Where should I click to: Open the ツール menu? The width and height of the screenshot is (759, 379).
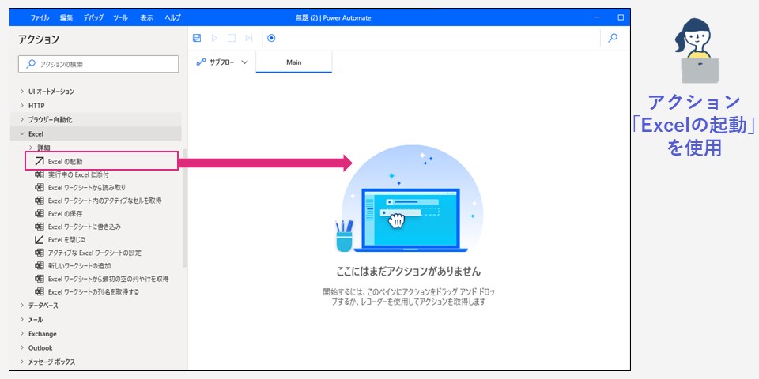(120, 18)
